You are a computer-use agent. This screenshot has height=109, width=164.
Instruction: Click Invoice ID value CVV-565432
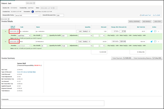click(x=14, y=8)
